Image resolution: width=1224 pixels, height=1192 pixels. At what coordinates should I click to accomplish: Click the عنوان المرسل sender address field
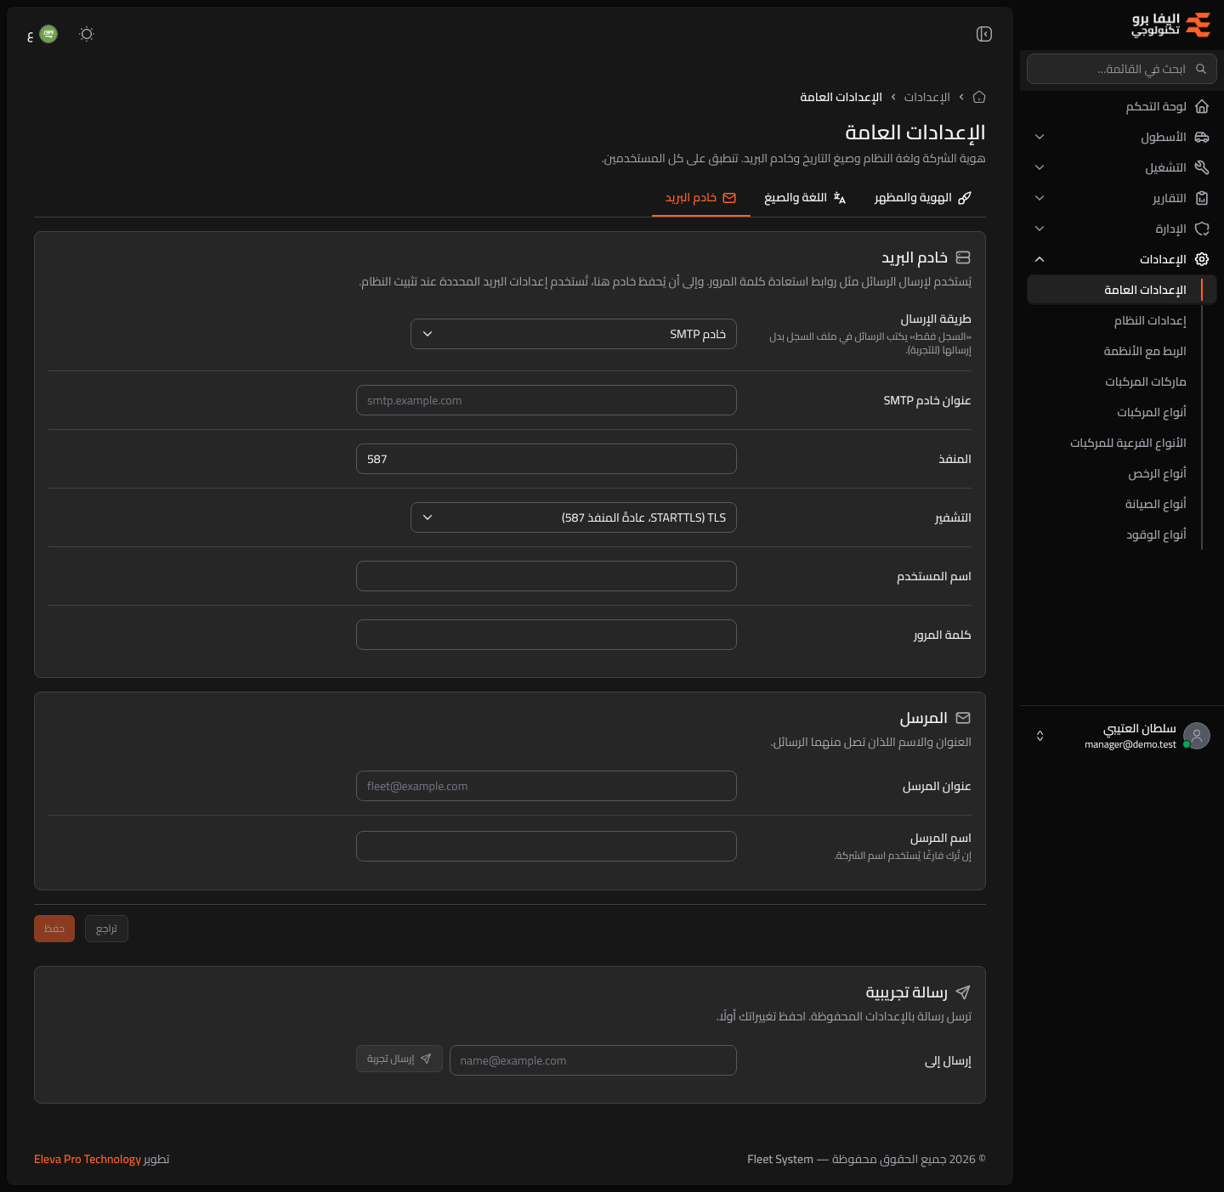tap(547, 786)
